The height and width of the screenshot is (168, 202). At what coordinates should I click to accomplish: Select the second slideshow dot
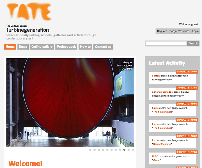(95, 150)
